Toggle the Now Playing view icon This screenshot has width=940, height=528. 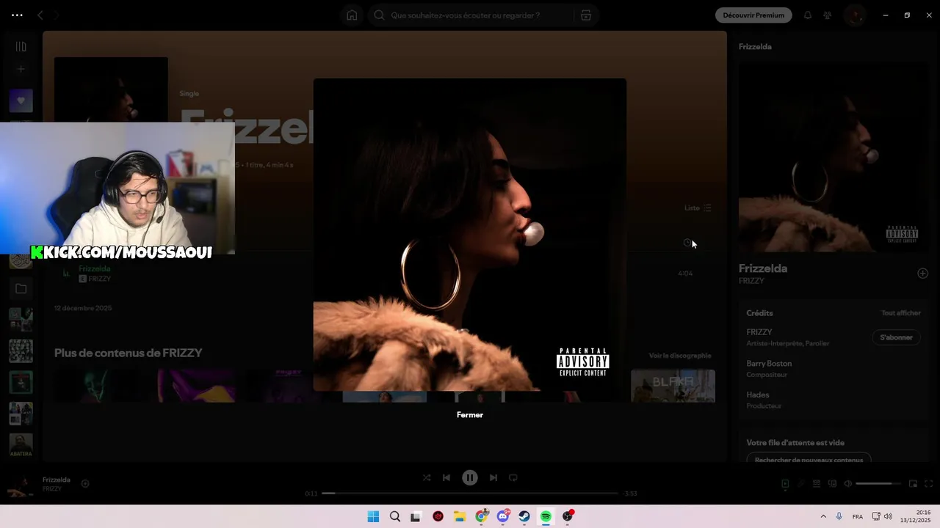click(x=785, y=484)
